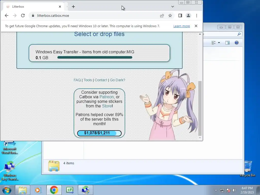260x195 pixels.
Task: Open the Chrome profile avatar
Action: (188, 15)
